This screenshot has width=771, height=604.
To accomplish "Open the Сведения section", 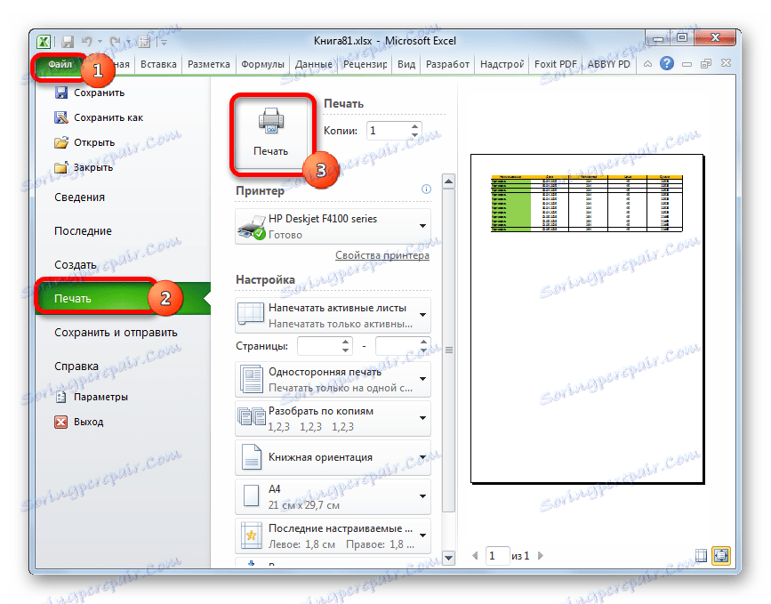I will click(x=79, y=197).
